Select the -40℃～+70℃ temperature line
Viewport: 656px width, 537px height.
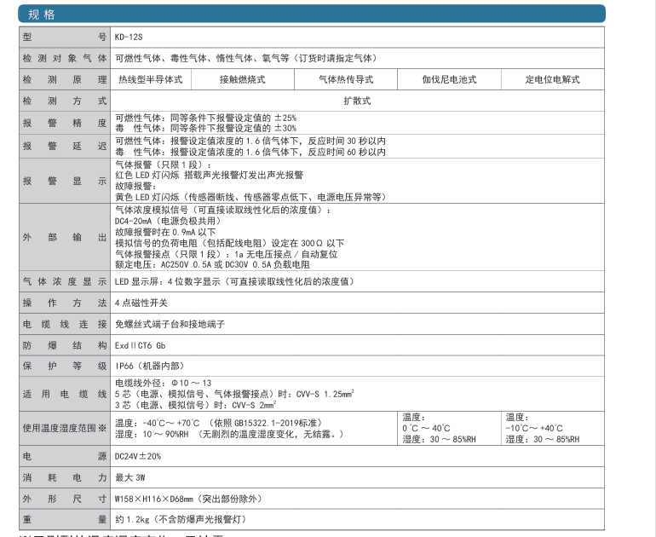(x=218, y=423)
